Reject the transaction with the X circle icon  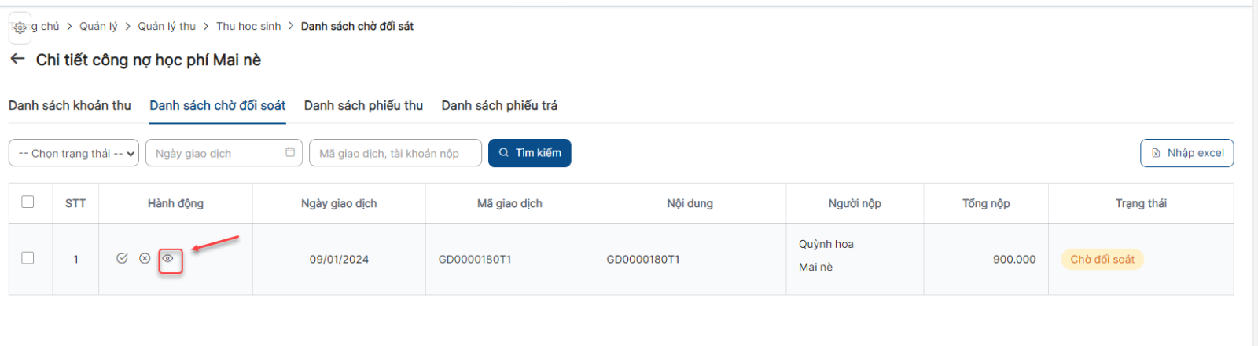(145, 258)
